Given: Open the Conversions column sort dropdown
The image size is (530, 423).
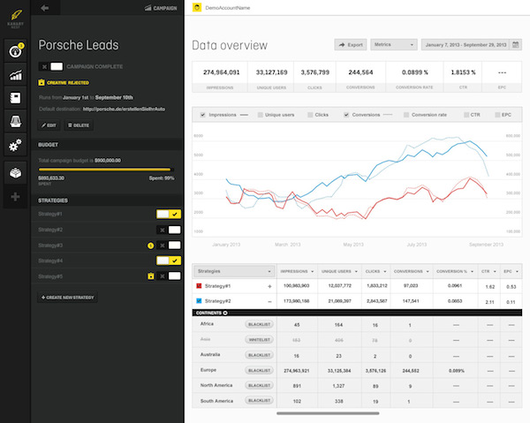Looking at the screenshot, I should (x=428, y=272).
